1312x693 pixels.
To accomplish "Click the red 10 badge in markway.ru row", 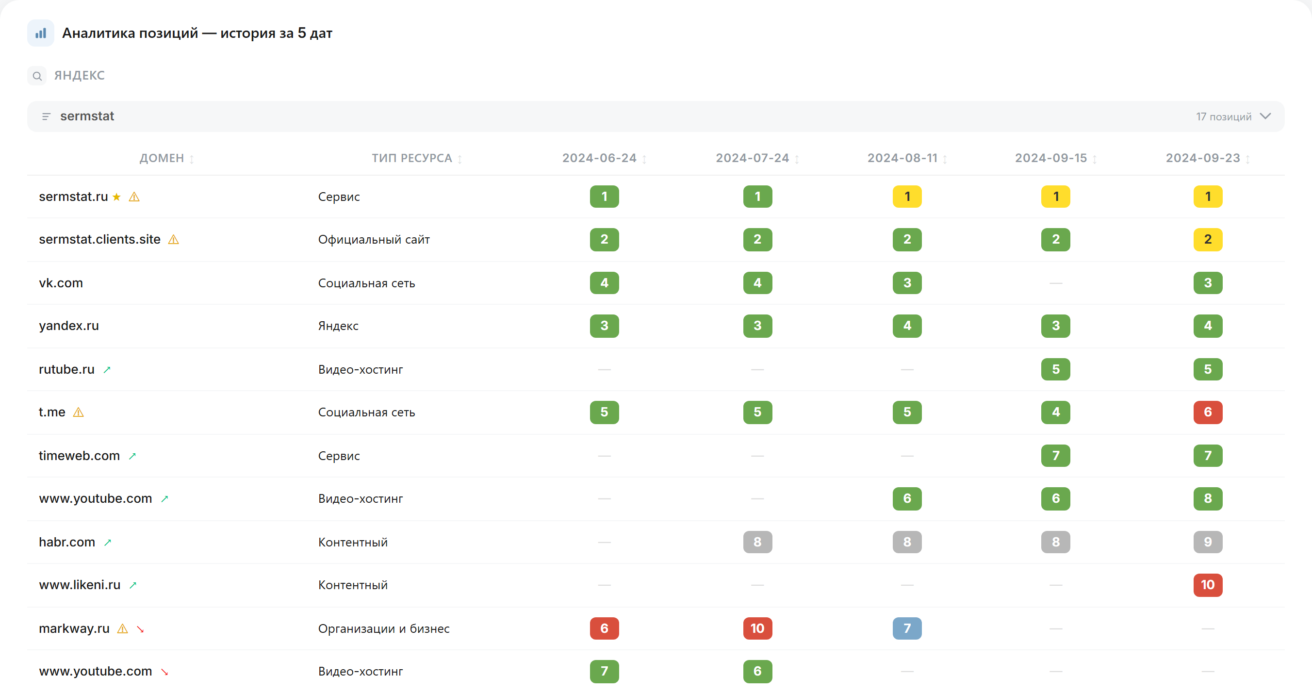I will (757, 629).
